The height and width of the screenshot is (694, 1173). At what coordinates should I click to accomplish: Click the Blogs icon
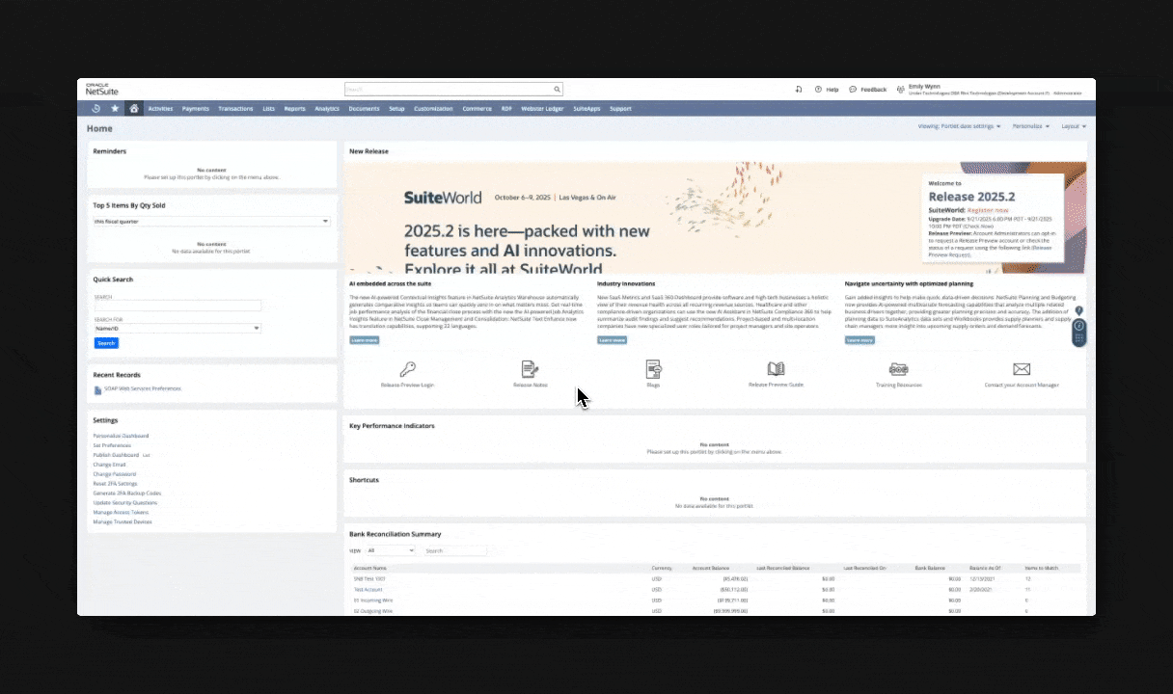coord(653,369)
